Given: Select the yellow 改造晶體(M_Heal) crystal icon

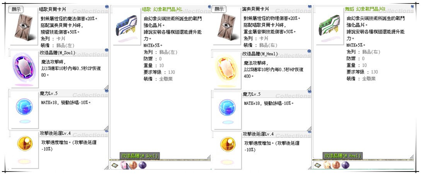Looking at the screenshot, I should point(227,69).
